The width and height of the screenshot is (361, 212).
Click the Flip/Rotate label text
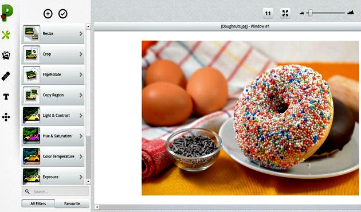point(52,74)
